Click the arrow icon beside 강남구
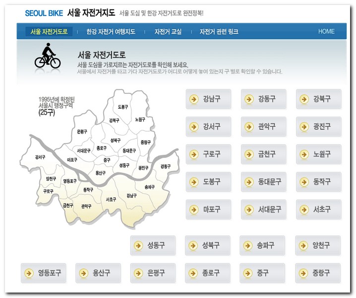This screenshot has width=356, height=298. [193, 99]
